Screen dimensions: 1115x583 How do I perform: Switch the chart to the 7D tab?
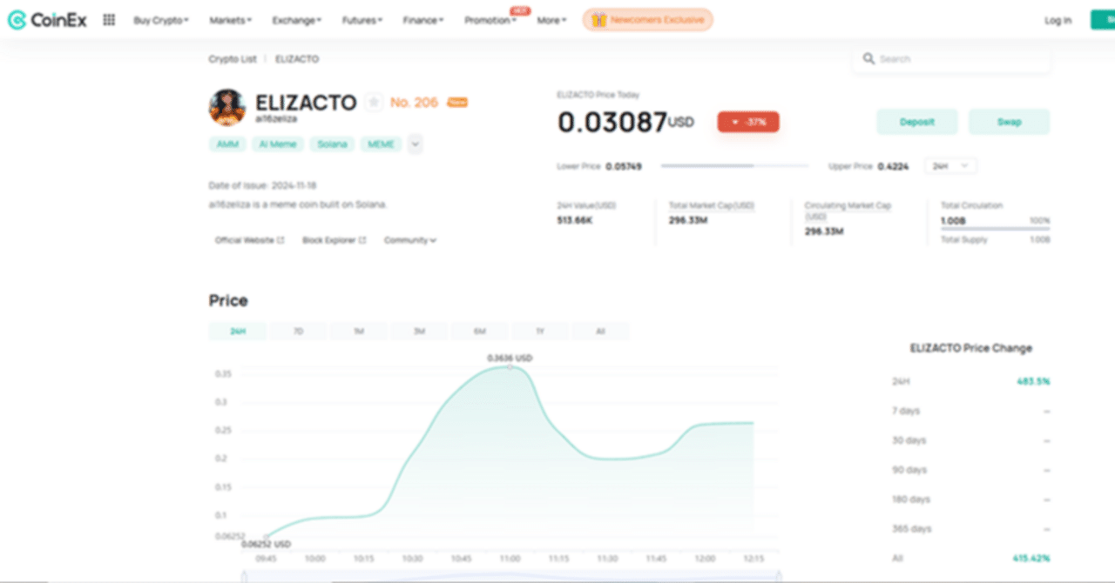tap(298, 331)
